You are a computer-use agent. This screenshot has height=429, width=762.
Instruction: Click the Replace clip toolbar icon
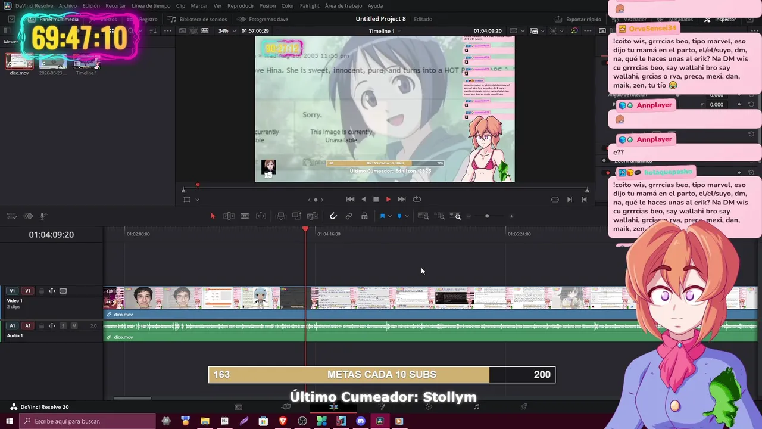[313, 216]
